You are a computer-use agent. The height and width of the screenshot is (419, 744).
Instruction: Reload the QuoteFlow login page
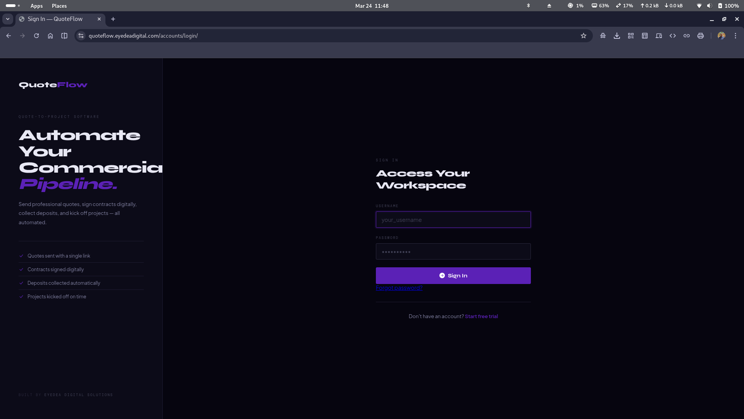36,36
